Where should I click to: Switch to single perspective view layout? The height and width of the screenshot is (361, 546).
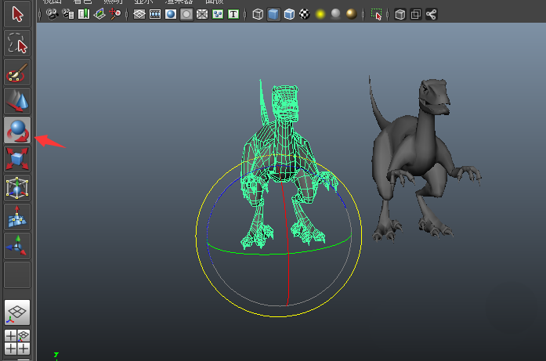(x=17, y=312)
